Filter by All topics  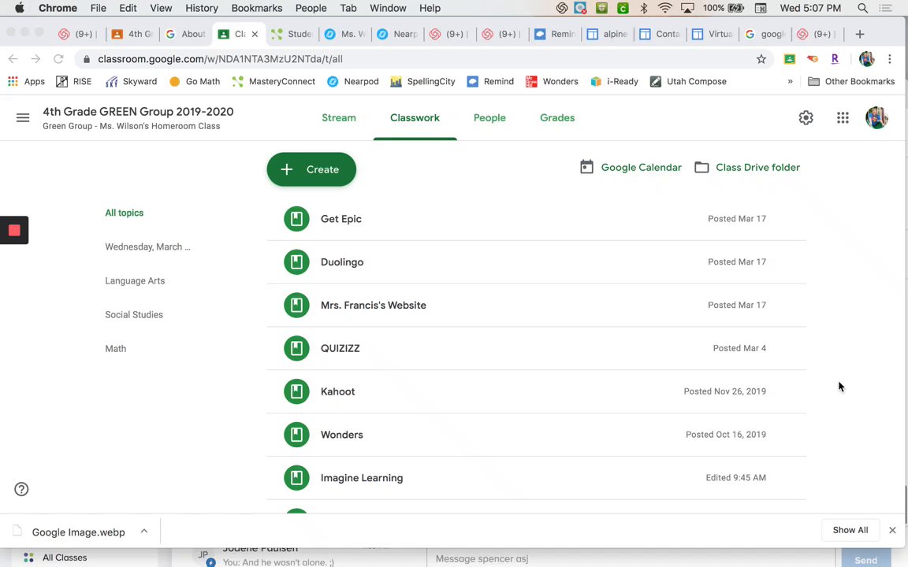click(x=125, y=213)
